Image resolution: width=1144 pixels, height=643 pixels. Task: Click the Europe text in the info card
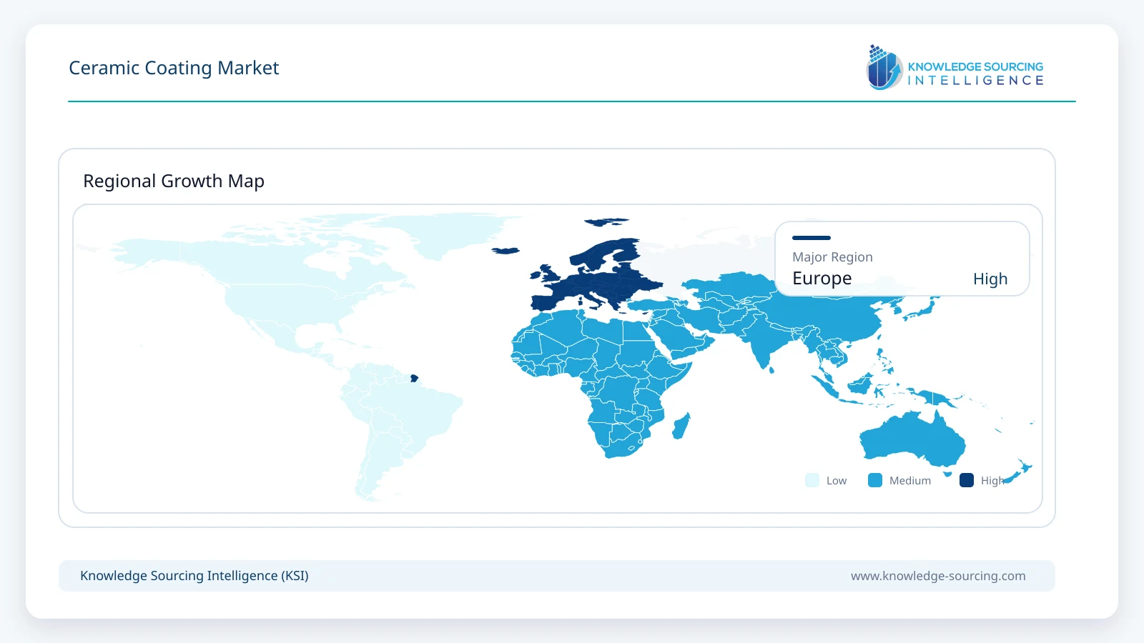(x=822, y=278)
